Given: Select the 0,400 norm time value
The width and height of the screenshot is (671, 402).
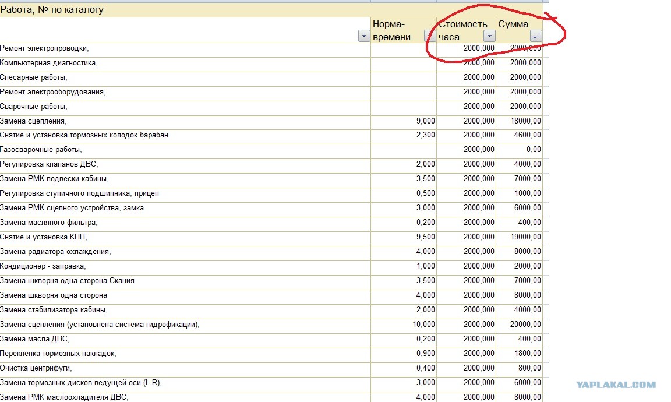Looking at the screenshot, I should tap(425, 368).
